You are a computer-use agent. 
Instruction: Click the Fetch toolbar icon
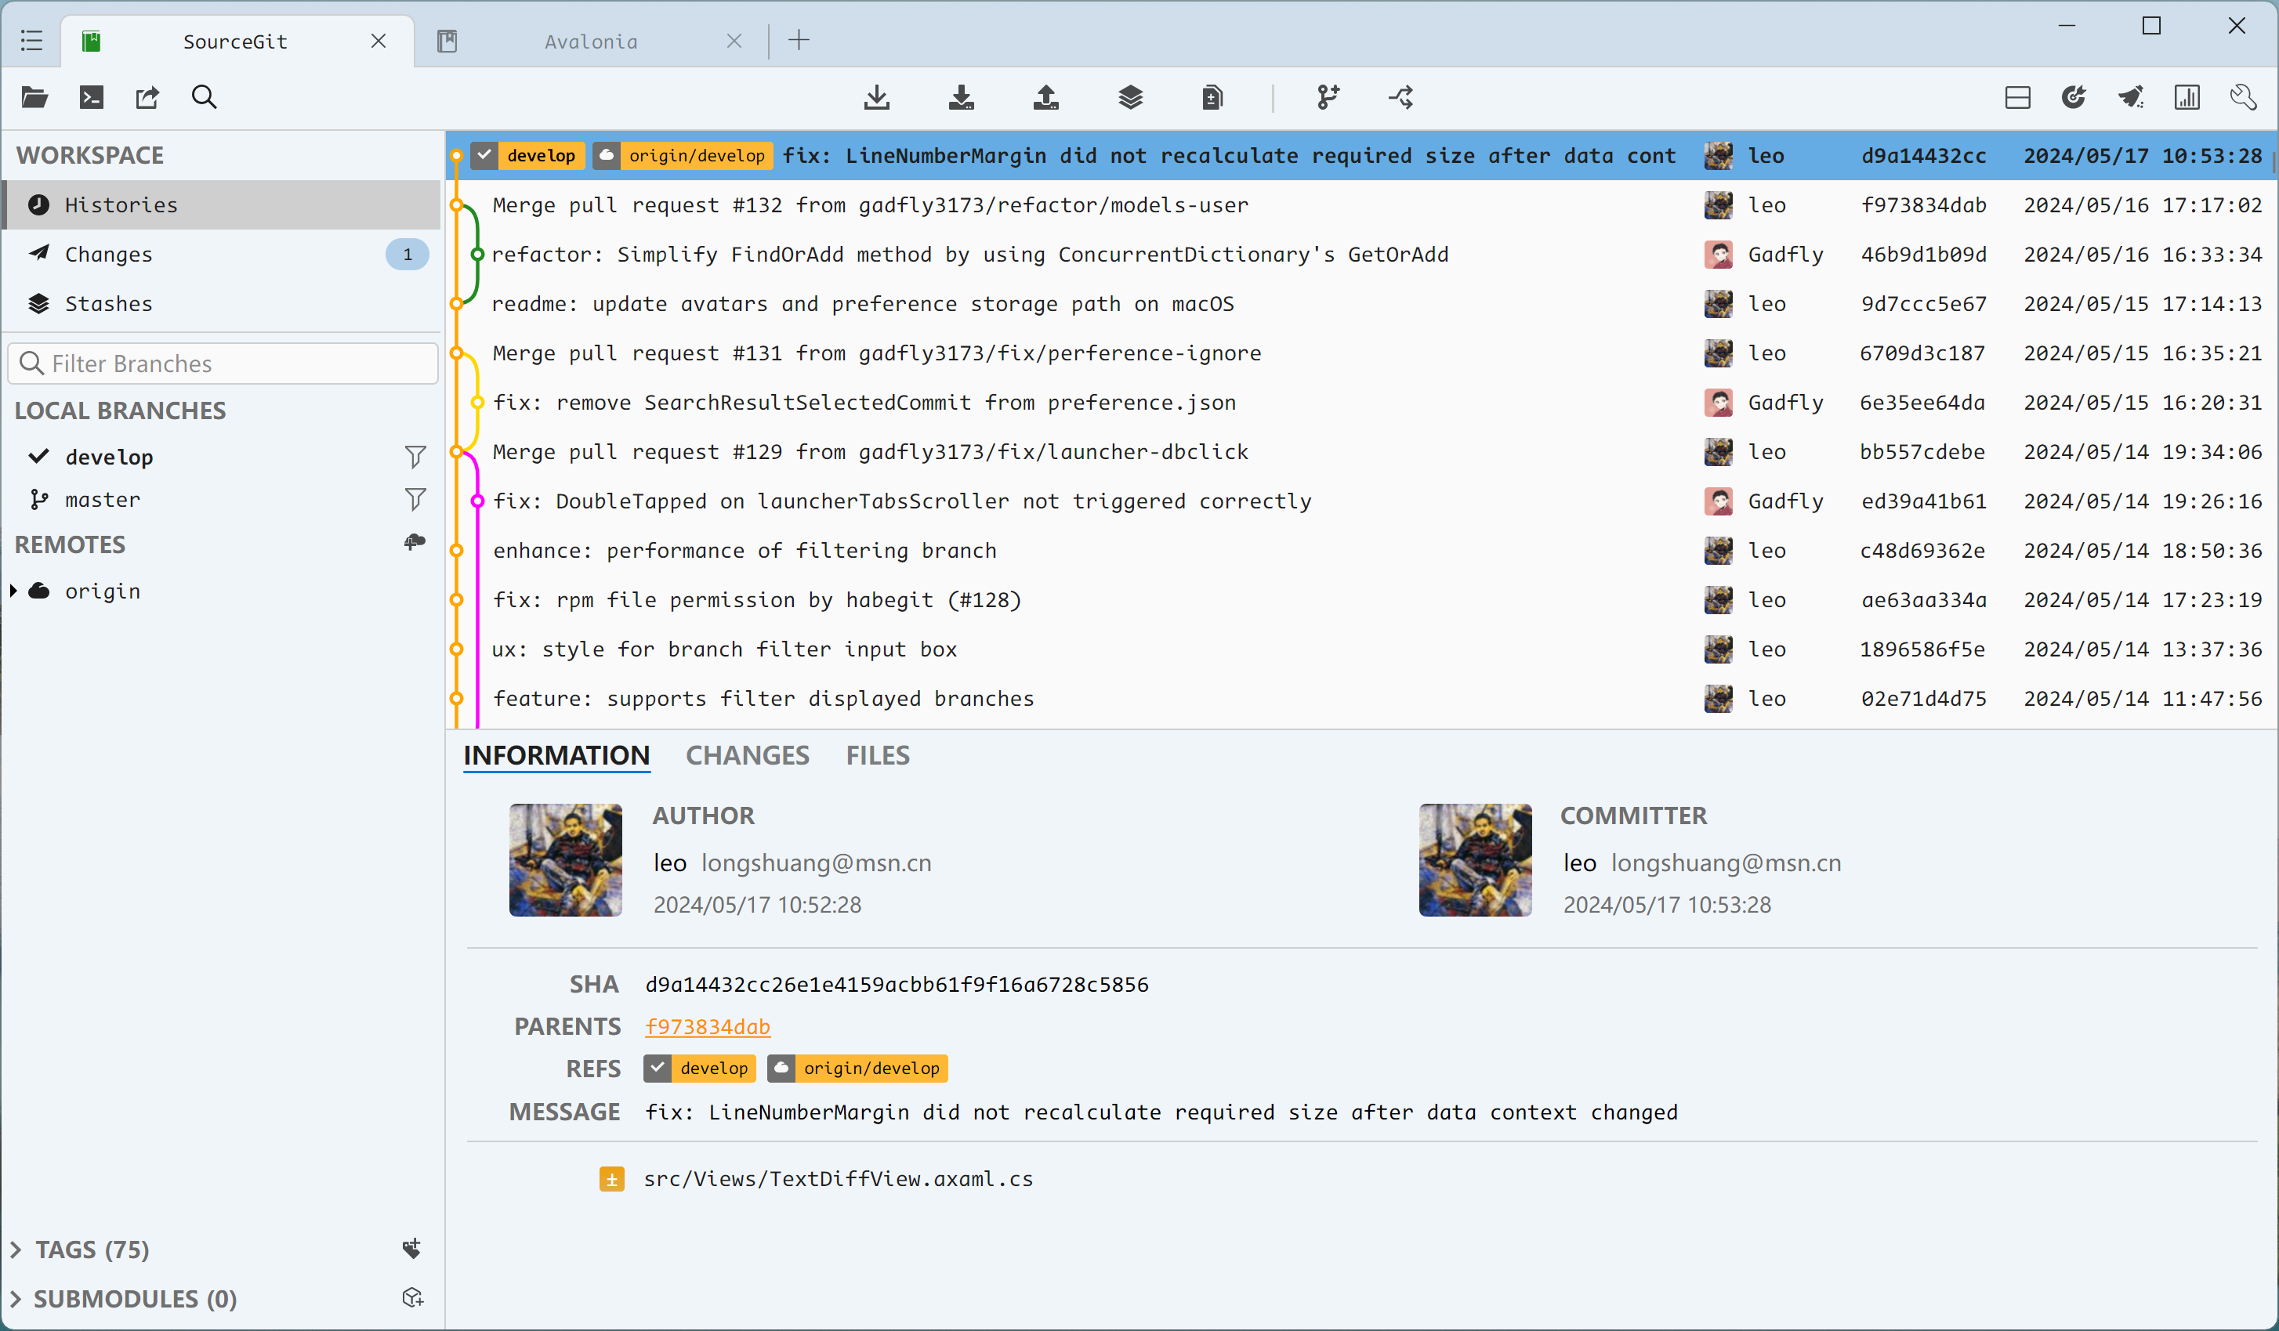tap(876, 97)
